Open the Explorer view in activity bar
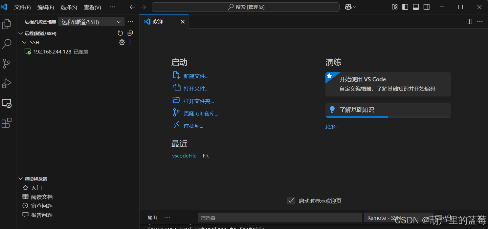The image size is (488, 229). tap(7, 24)
